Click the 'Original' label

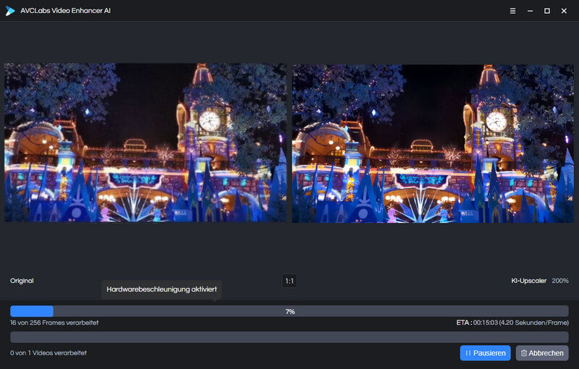[22, 281]
